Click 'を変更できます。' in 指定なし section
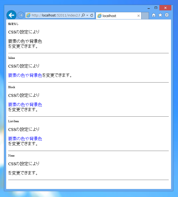The image size is (178, 197). pos(23,46)
